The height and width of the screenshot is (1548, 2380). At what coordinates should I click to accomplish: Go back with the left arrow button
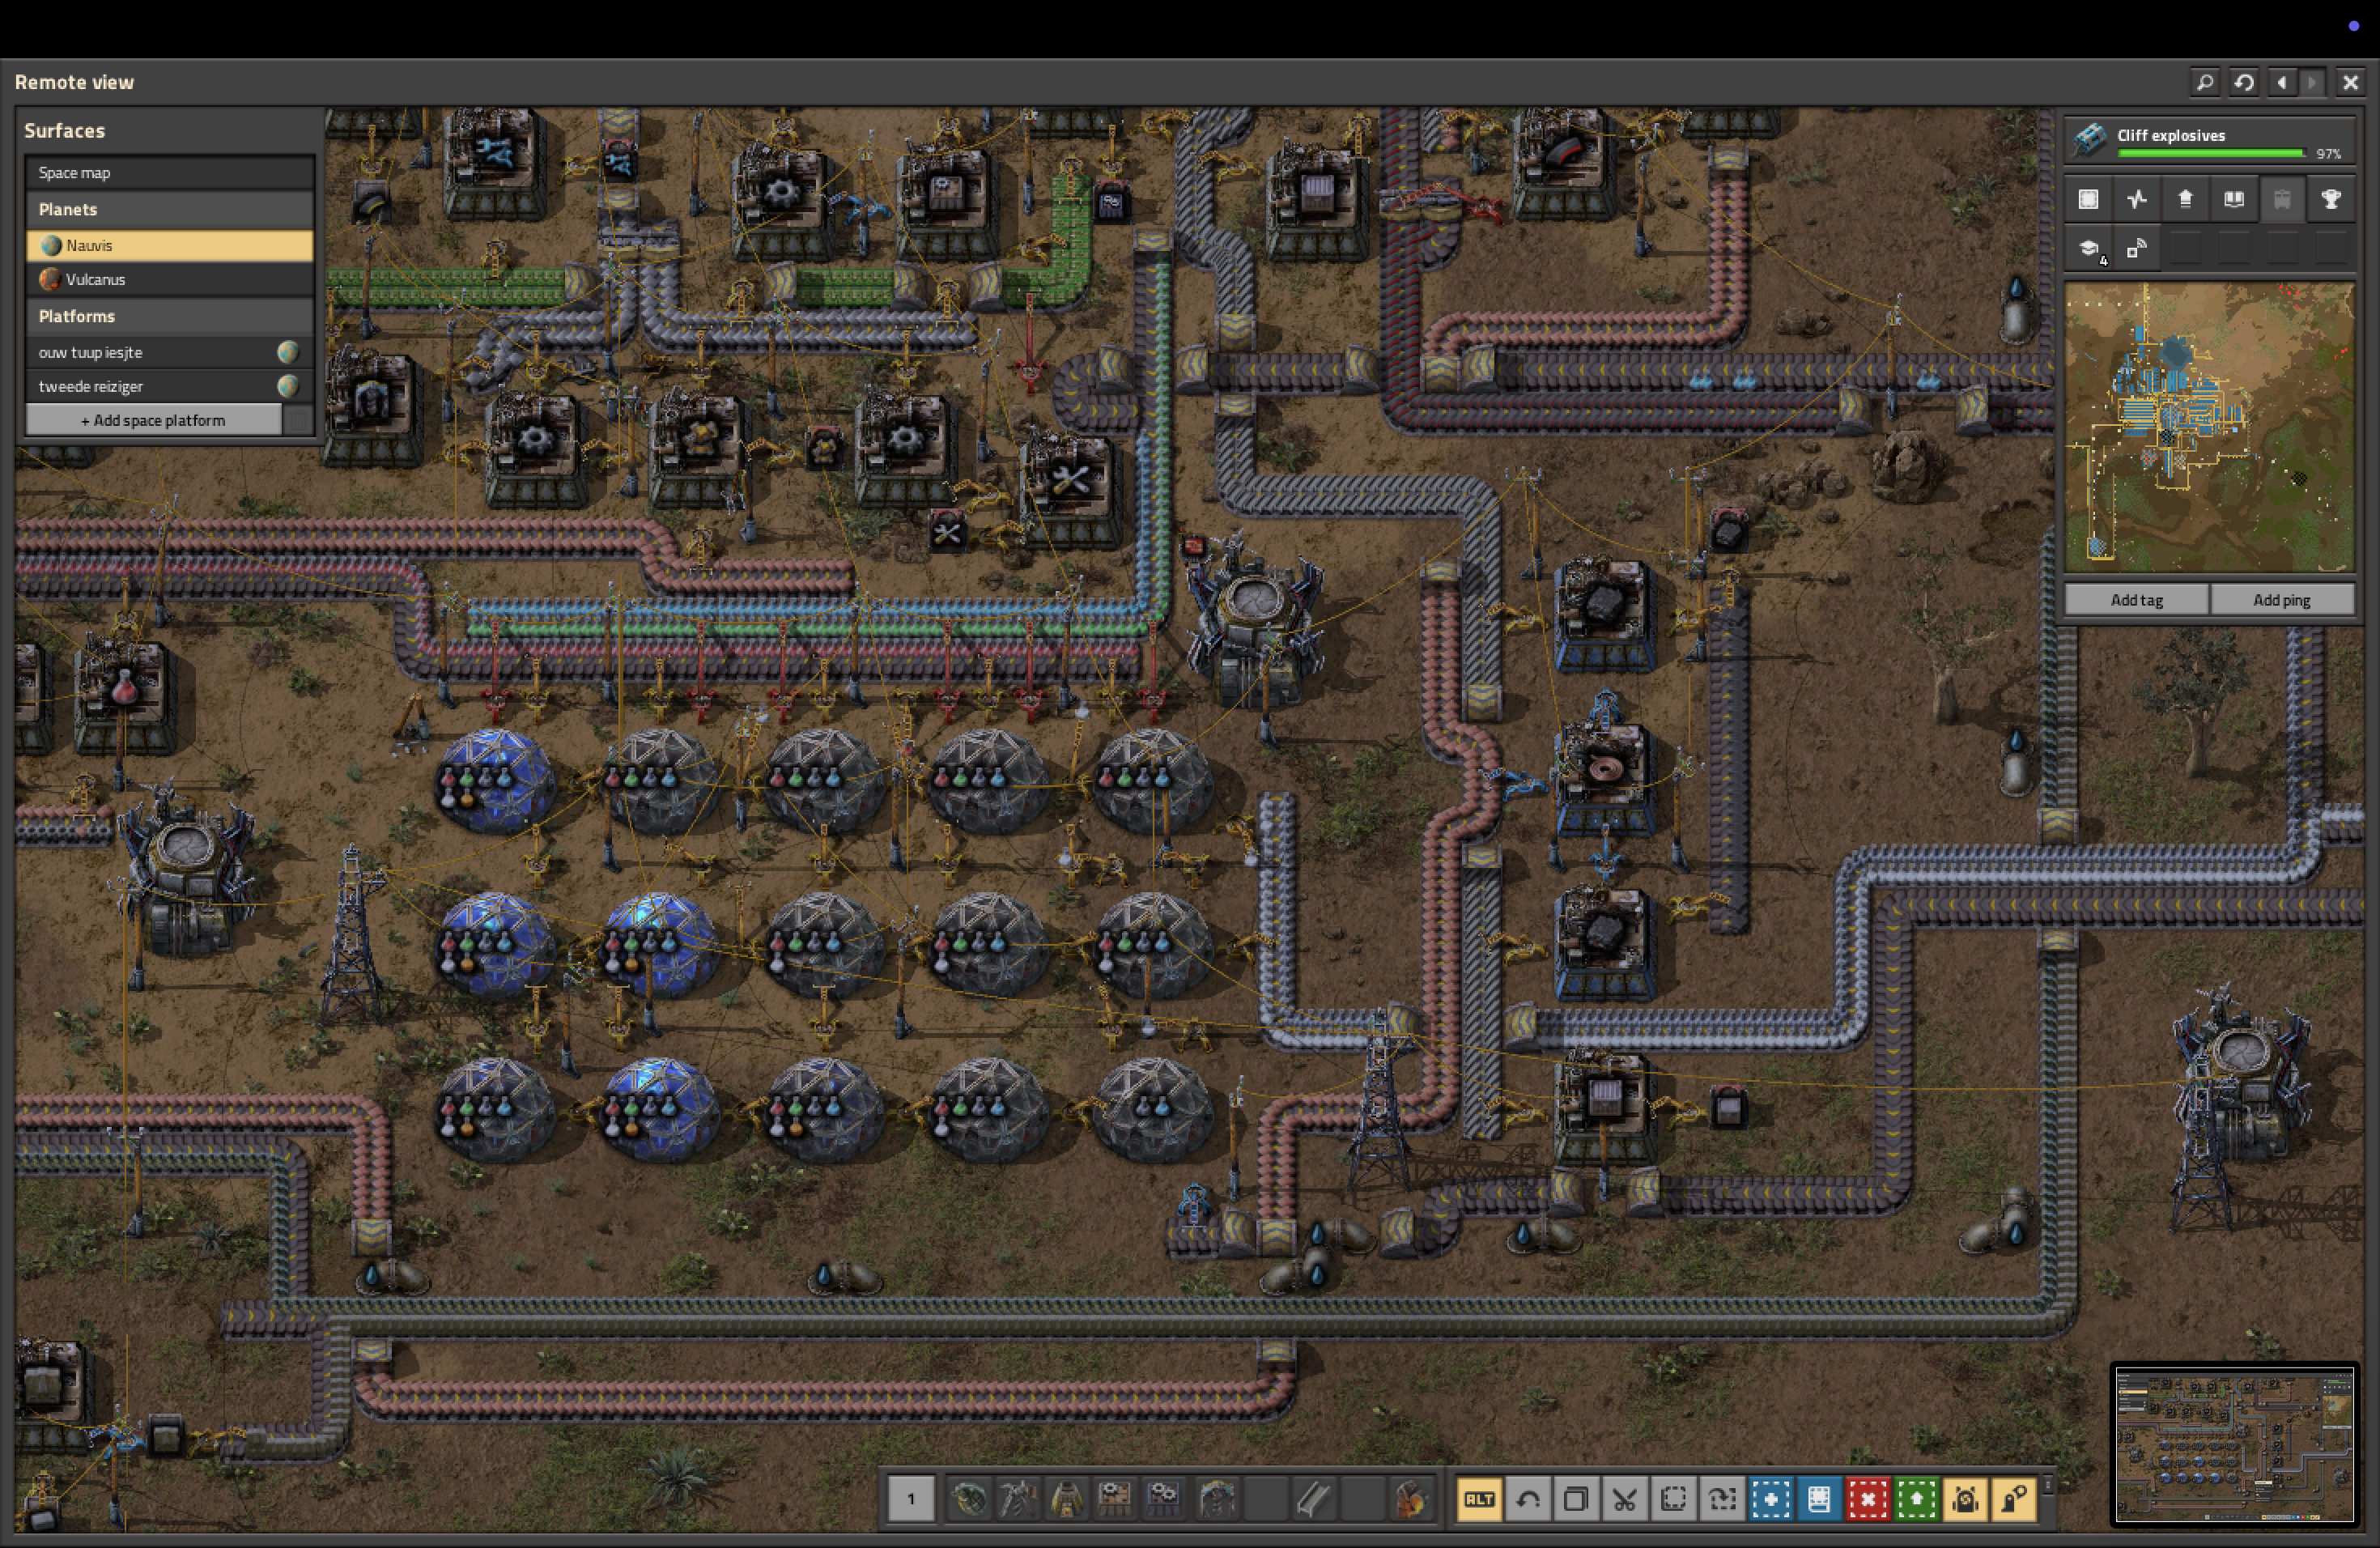2282,82
